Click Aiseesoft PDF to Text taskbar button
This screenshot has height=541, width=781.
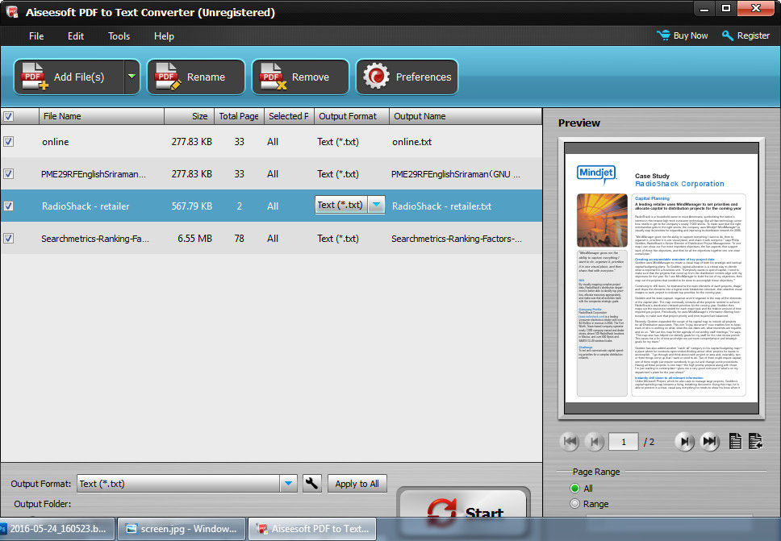313,529
